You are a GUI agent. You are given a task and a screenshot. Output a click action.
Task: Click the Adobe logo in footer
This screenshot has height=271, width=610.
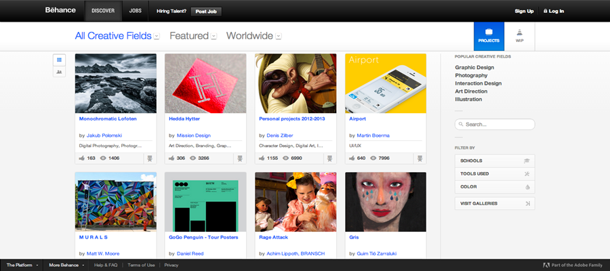(547, 265)
